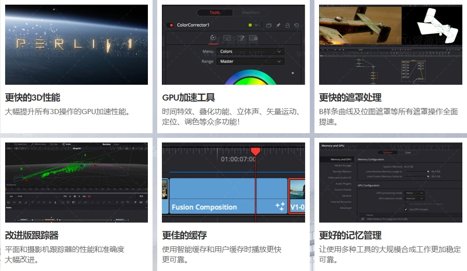The height and width of the screenshot is (271, 467).
Task: Click the pin icon beside ColorCorrector1
Action: [279, 25]
